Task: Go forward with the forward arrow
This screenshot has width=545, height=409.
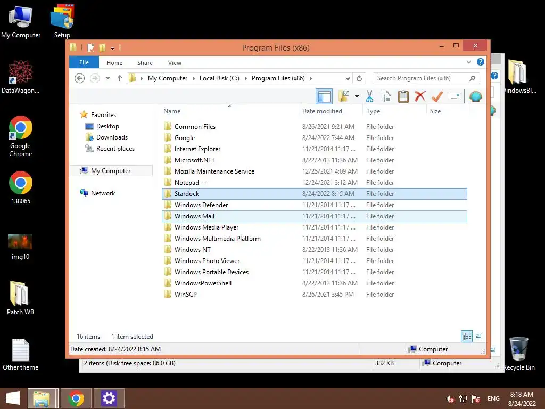Action: click(x=95, y=78)
